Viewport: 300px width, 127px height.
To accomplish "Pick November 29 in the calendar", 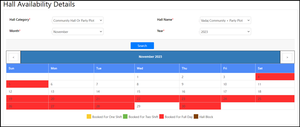I will [x=157, y=106].
